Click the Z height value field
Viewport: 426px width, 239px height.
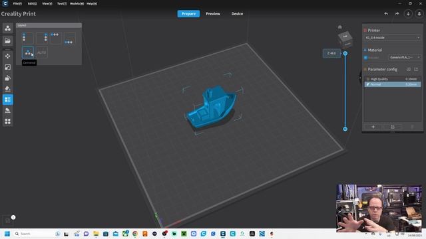(331, 53)
